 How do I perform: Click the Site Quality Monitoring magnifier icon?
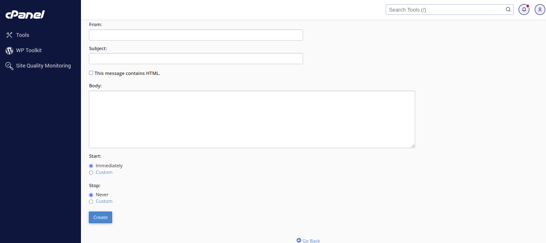[9, 66]
